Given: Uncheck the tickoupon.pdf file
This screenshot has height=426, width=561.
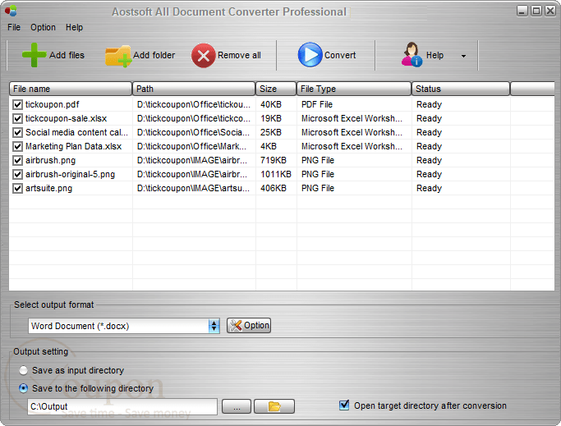Looking at the screenshot, I should coord(17,104).
